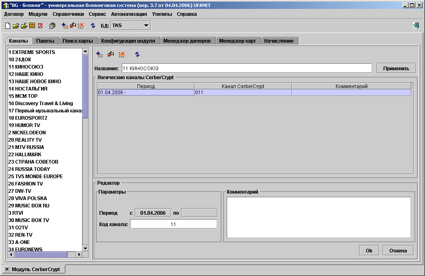Screen dimensions: 425x276
Task: Close the Модуль CerberCrypt bottom tab
Action: (x=7, y=269)
